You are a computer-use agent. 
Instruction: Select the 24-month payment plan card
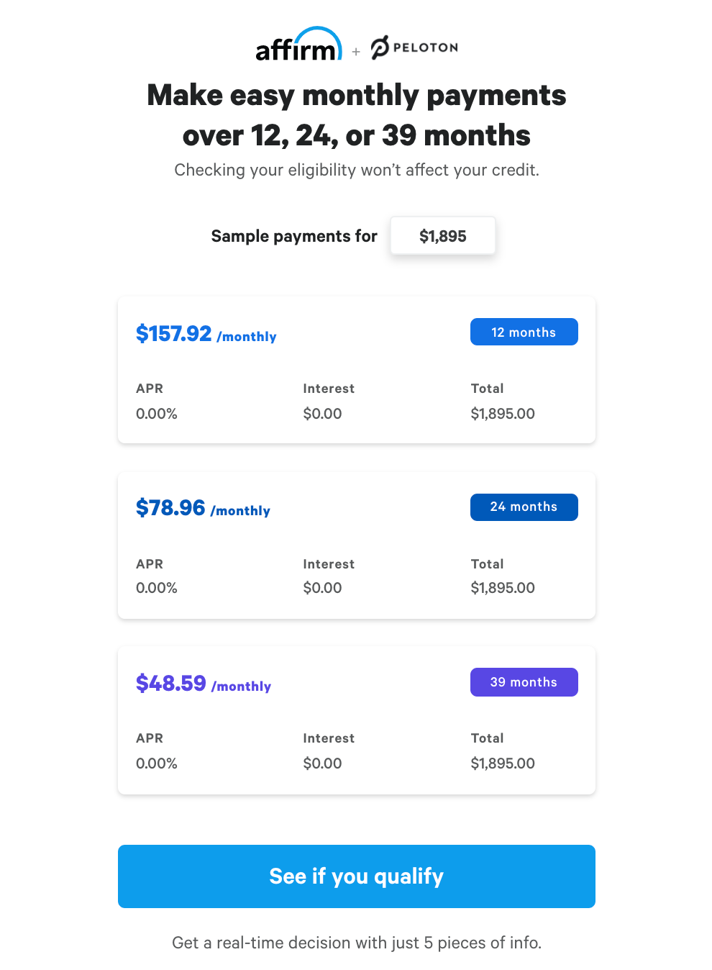pyautogui.click(x=356, y=545)
